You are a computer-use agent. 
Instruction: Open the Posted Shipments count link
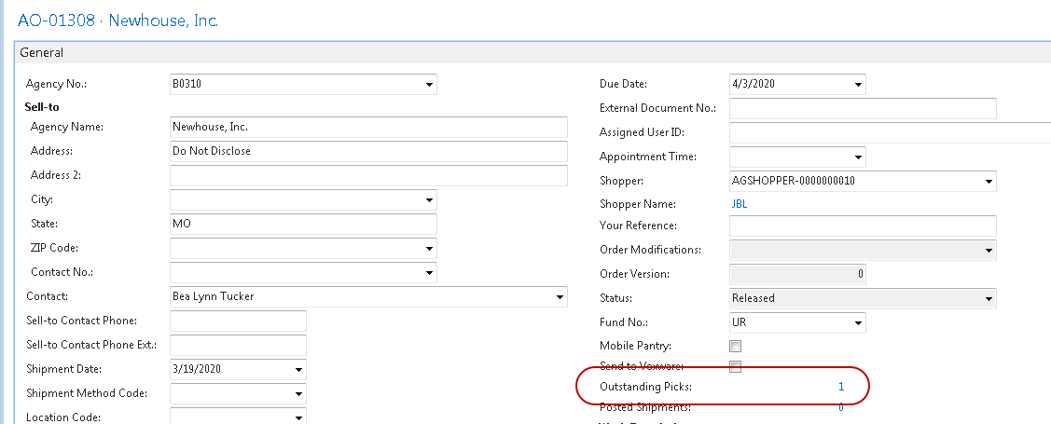coord(840,407)
